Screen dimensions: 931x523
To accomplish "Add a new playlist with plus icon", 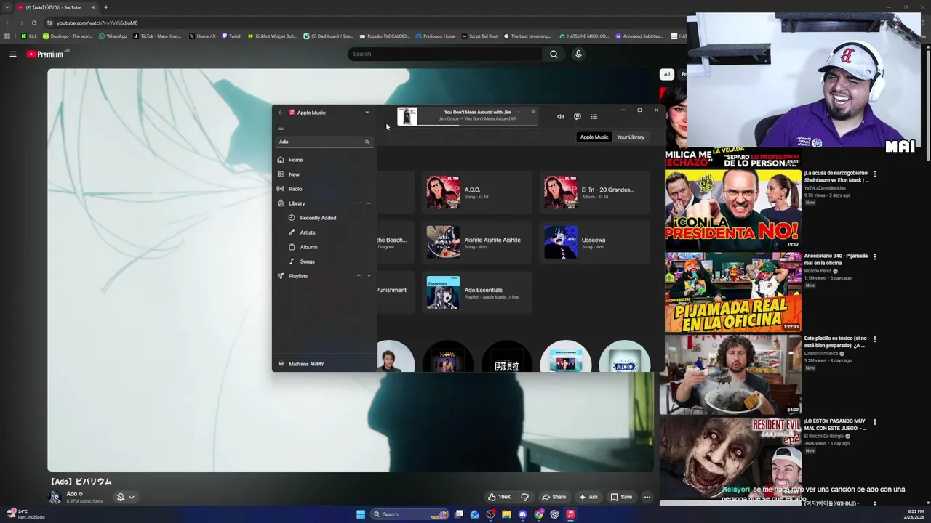I will pos(359,276).
